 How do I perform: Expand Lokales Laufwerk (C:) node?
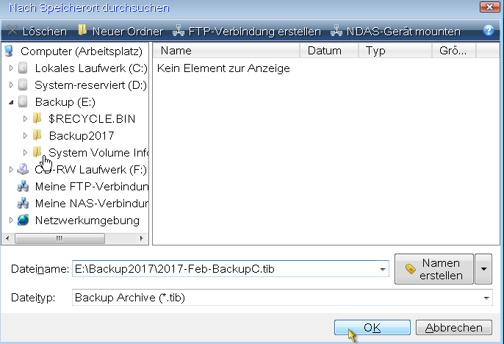(x=11, y=68)
